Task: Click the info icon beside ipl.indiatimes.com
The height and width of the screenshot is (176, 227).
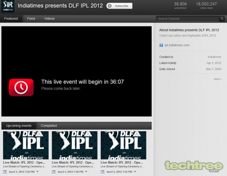Action: pyautogui.click(x=161, y=45)
